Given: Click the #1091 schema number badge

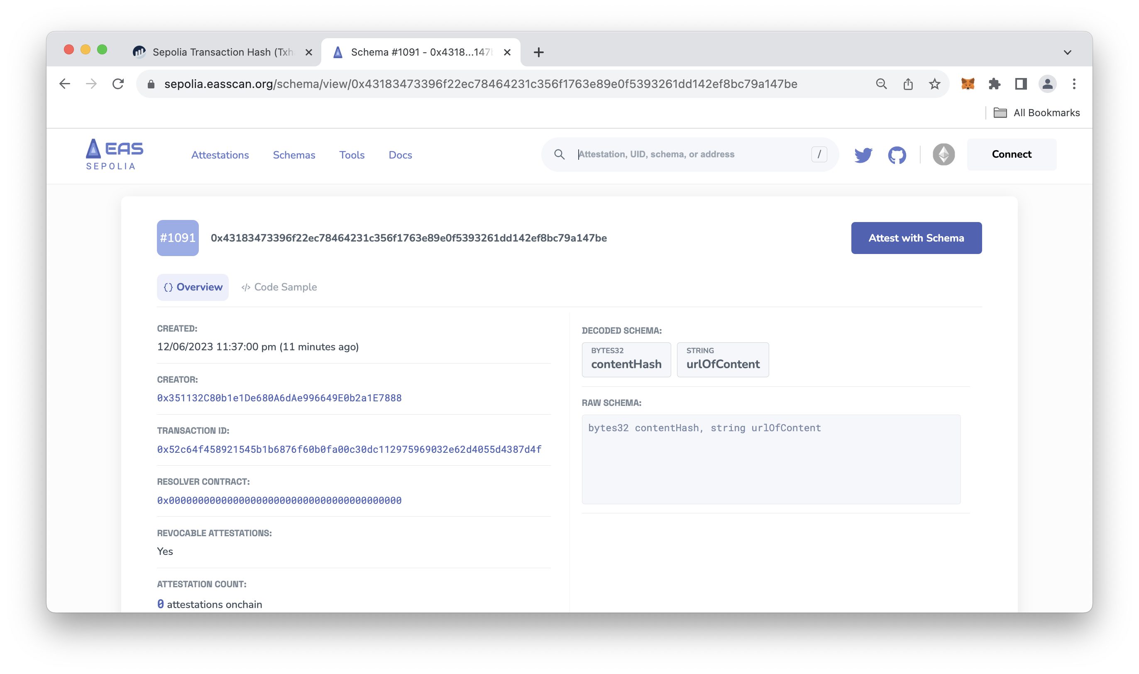Looking at the screenshot, I should (178, 238).
